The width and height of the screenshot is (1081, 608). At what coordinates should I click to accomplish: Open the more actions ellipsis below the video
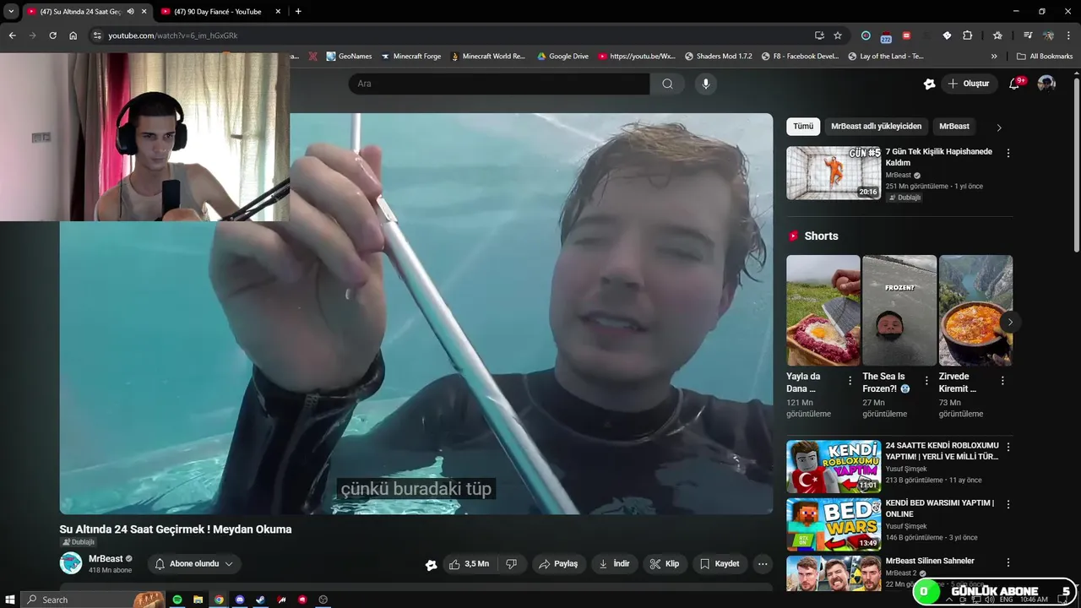763,564
